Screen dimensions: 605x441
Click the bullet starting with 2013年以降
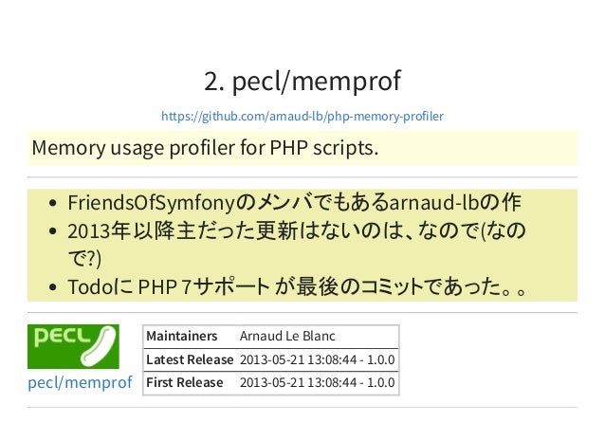click(x=296, y=245)
